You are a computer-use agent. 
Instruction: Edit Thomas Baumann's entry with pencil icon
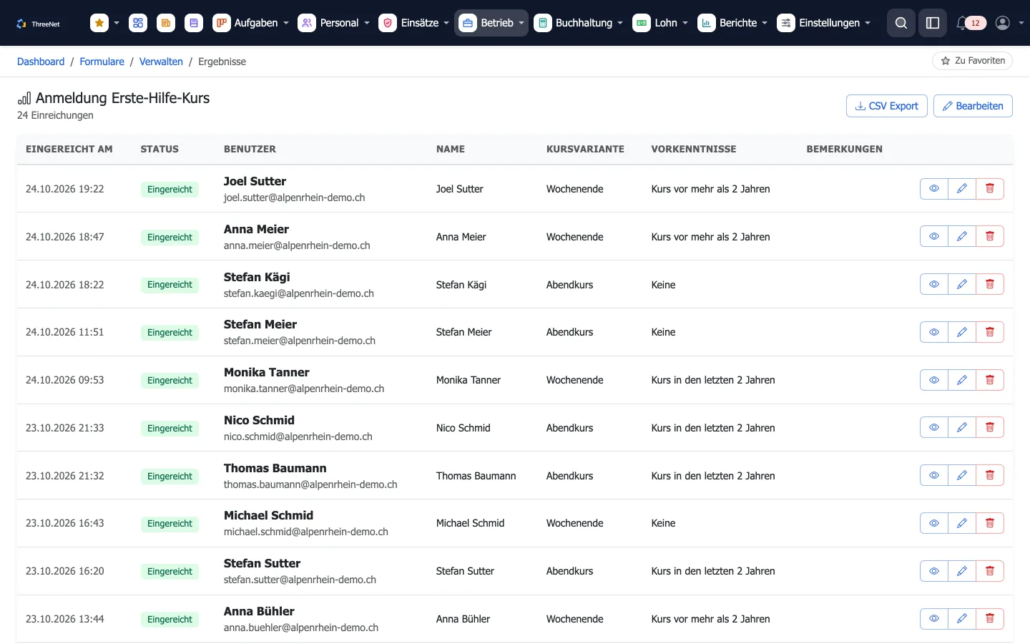(x=962, y=475)
